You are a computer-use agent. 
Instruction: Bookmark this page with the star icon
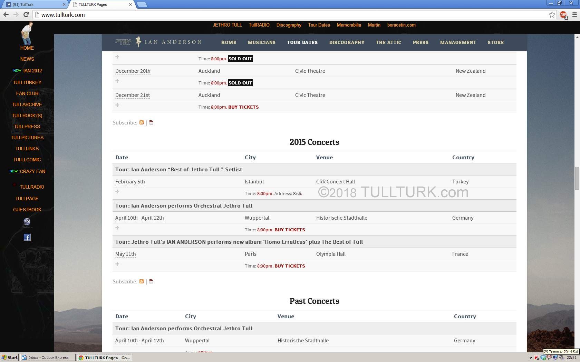coord(552,14)
